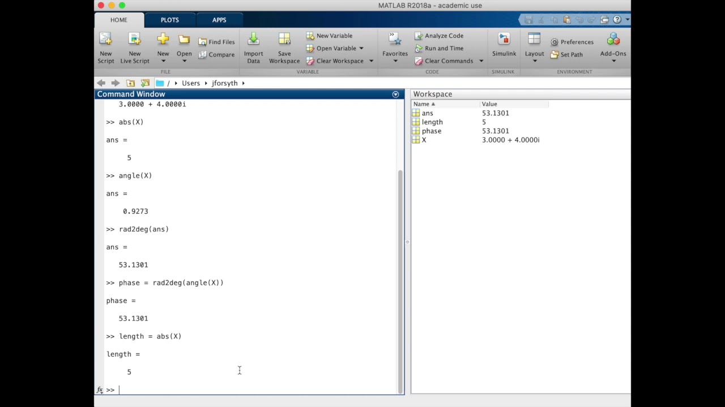Click Clear Commands
Screen dimensions: 725x407
tap(444, 61)
